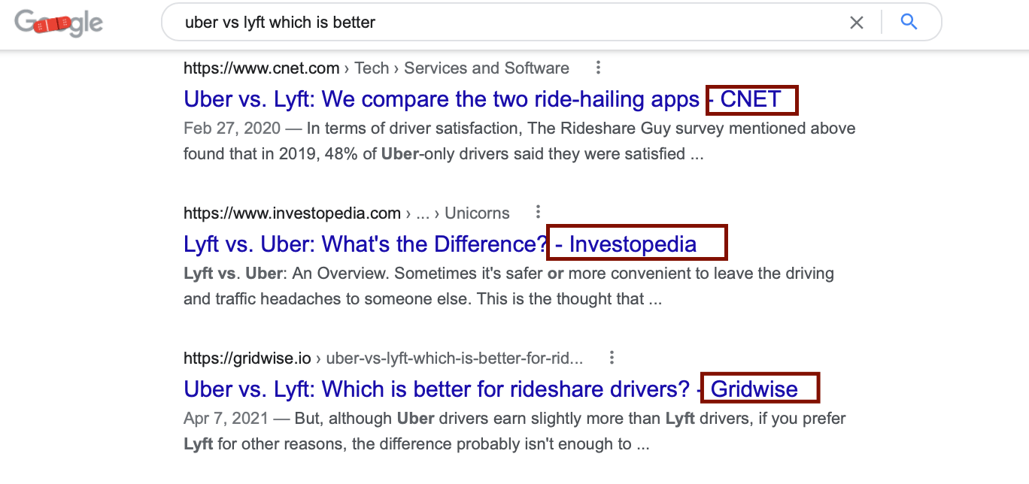
Task: Open the CNET Uber vs. Lyft article
Action: (442, 99)
